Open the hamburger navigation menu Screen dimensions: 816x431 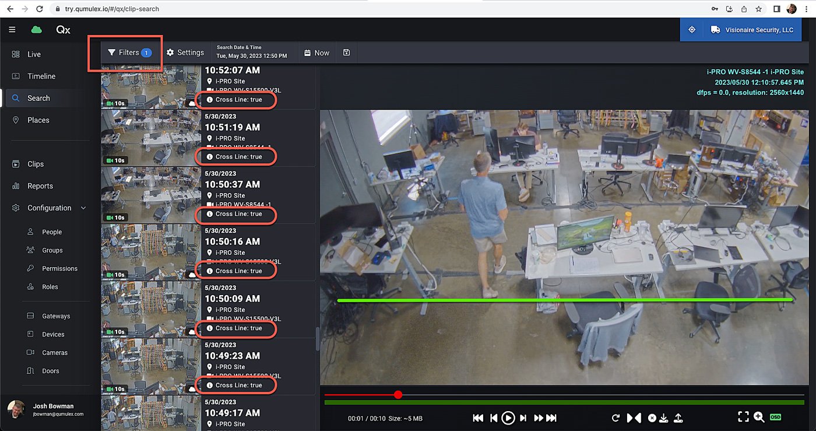(x=12, y=29)
